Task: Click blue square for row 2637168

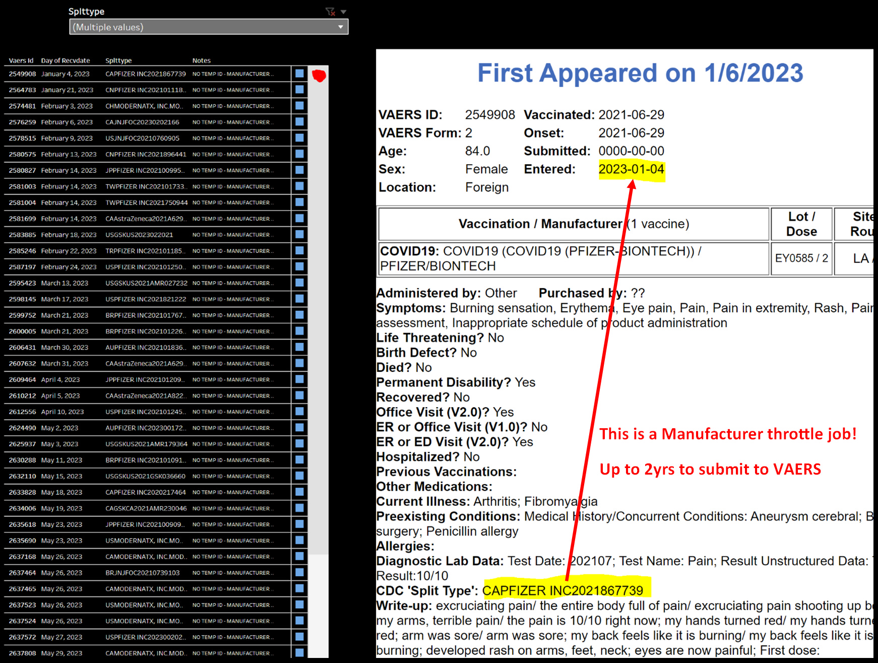Action: click(300, 557)
